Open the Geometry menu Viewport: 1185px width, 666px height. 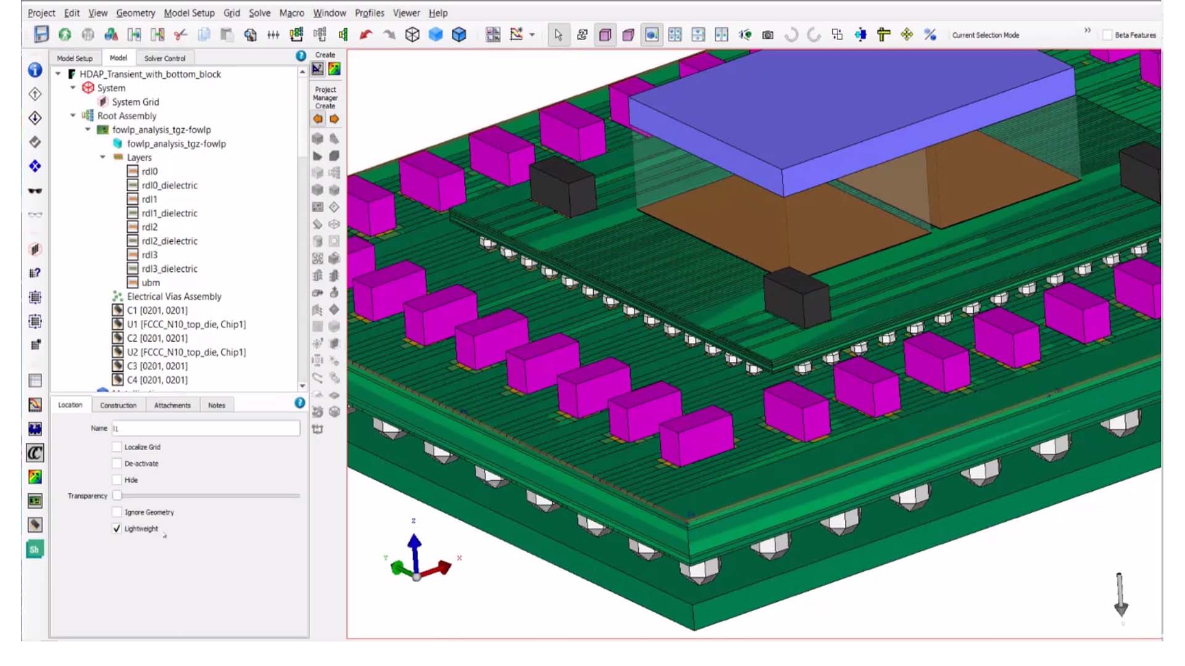tap(135, 13)
